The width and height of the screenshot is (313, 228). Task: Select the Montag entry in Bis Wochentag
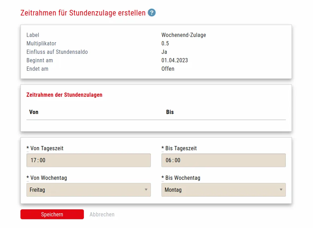pyautogui.click(x=172, y=190)
